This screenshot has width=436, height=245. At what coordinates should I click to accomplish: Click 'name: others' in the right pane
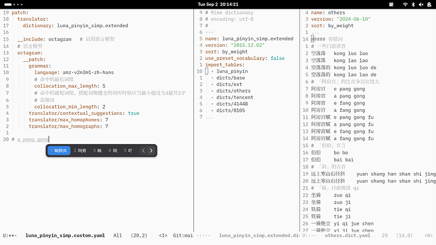tap(328, 13)
